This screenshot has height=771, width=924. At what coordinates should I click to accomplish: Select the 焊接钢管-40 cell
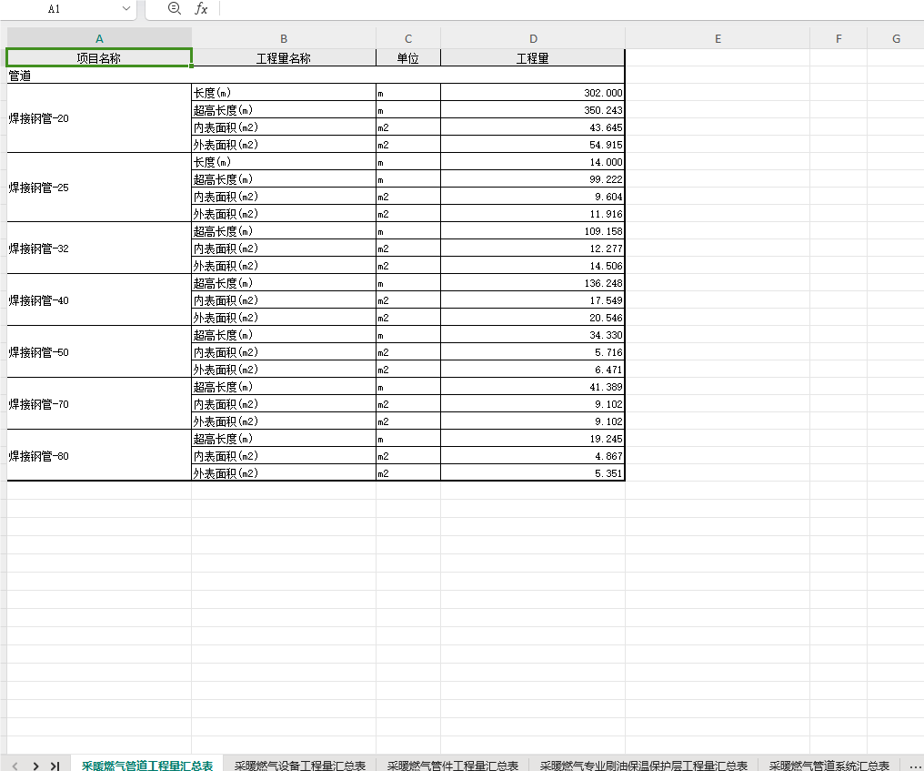pyautogui.click(x=99, y=300)
